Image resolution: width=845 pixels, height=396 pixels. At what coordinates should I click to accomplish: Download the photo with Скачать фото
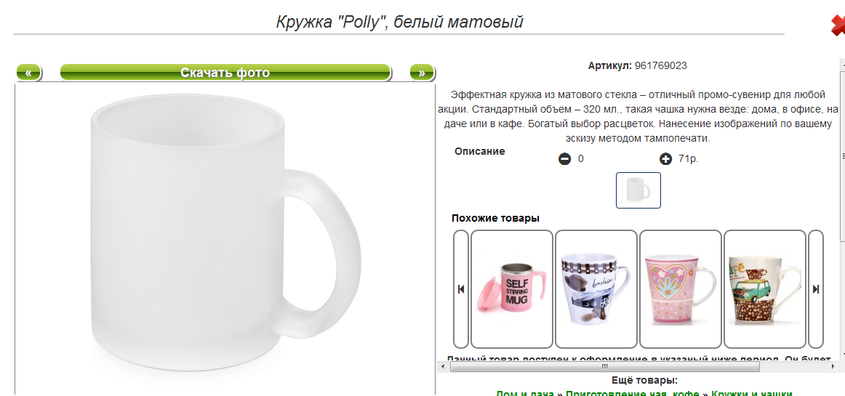[x=225, y=72]
